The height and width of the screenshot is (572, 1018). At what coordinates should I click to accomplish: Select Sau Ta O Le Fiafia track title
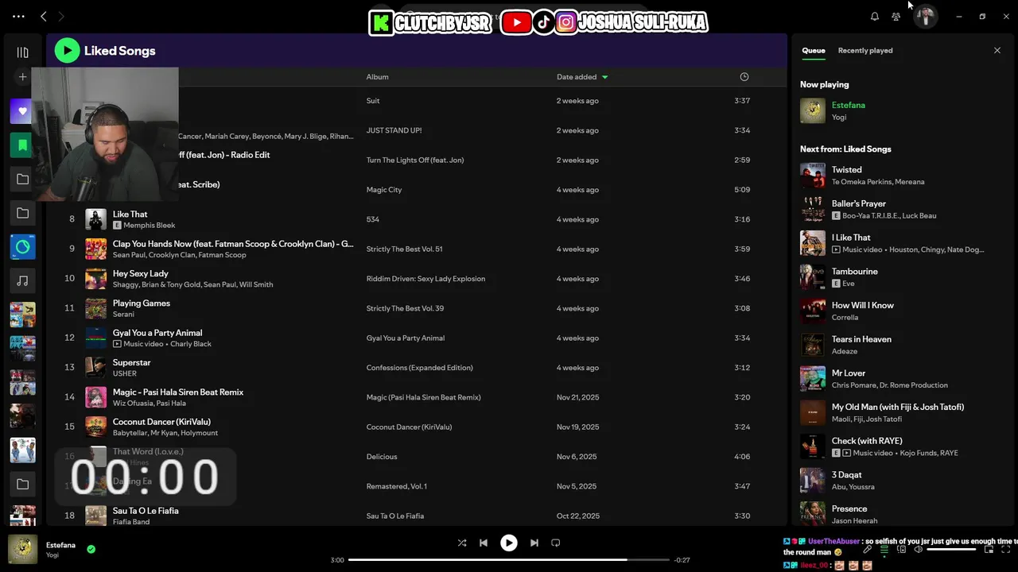[x=146, y=511]
